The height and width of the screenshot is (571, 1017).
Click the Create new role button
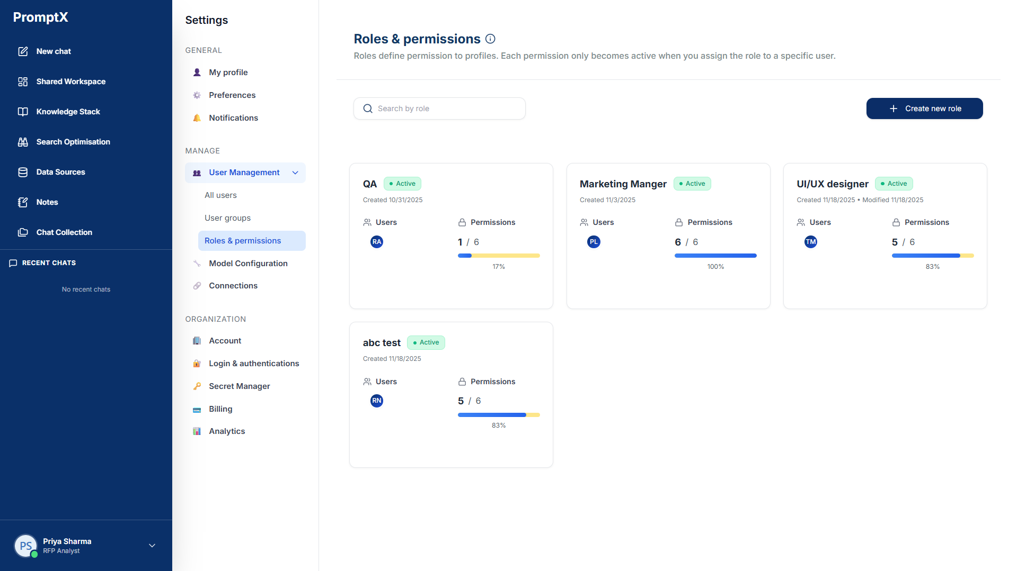click(x=924, y=108)
